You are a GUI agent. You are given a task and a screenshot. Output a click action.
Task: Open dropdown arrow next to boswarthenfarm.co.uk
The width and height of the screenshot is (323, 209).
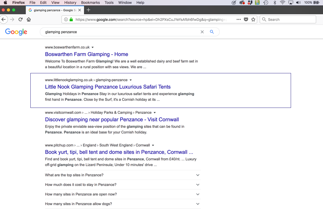[x=93, y=47]
